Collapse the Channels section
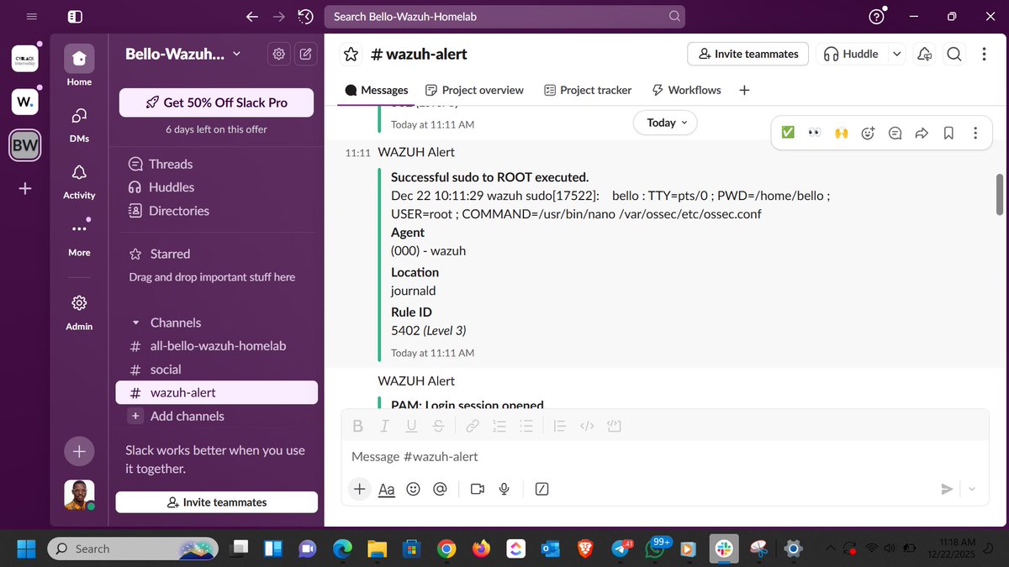1009x567 pixels. click(136, 323)
